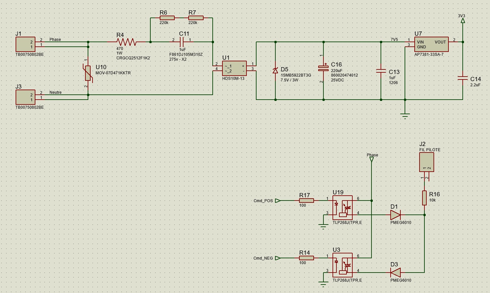Select the J1 terminal block connector
Viewport: 490px width, 293px height.
coord(25,44)
